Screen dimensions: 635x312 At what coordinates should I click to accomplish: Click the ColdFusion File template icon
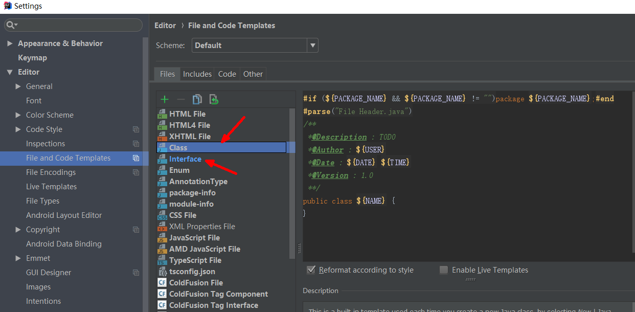(162, 283)
